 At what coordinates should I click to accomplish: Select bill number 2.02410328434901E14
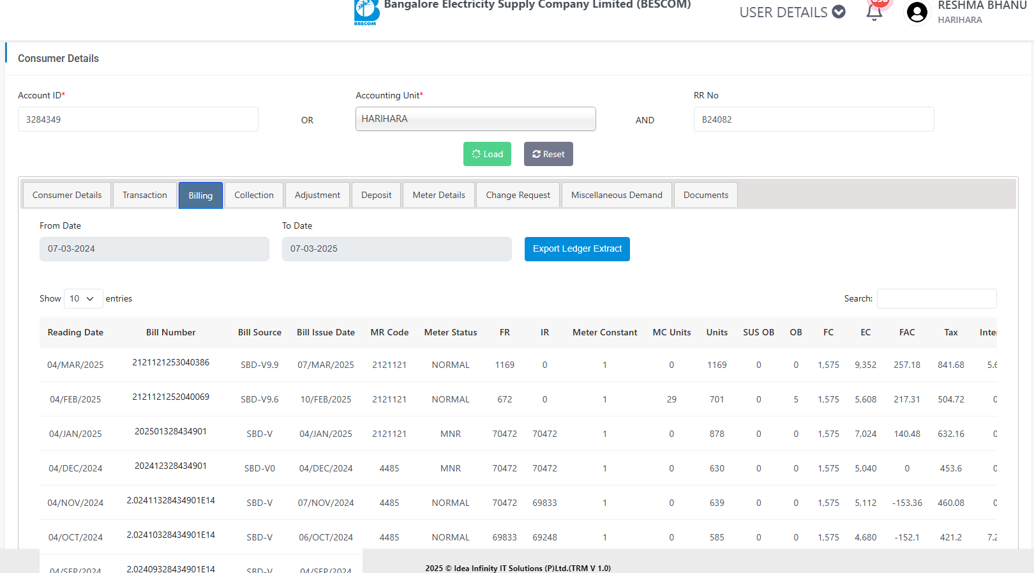click(170, 535)
